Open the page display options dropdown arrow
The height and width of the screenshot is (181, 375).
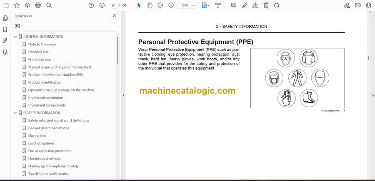point(209,5)
